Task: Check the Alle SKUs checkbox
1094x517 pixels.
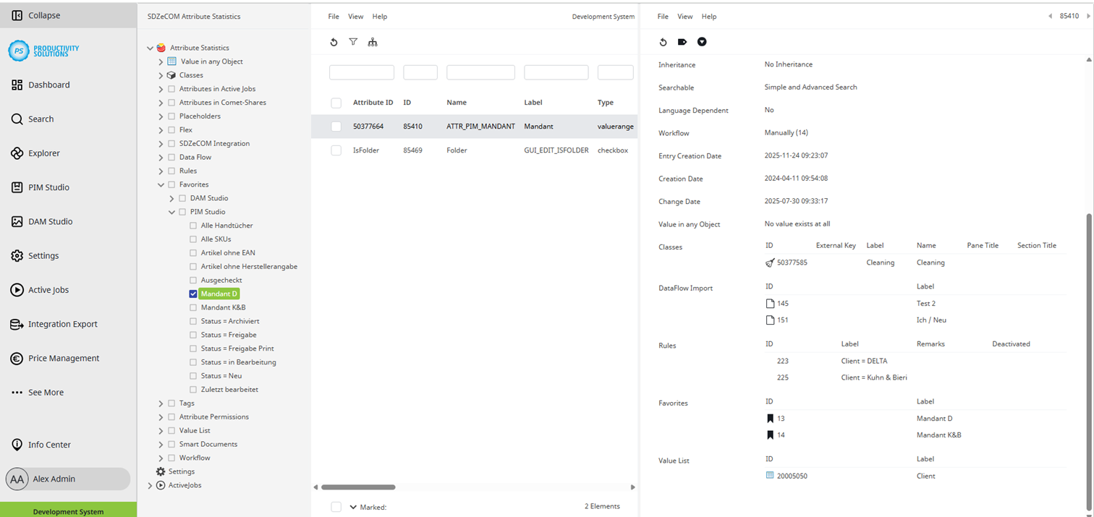Action: pyautogui.click(x=192, y=239)
